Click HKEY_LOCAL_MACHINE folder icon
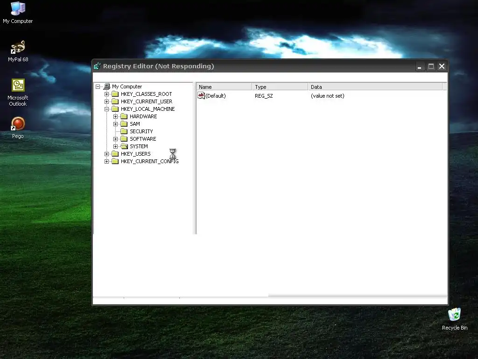Screen dimensions: 478x359 pos(115,108)
